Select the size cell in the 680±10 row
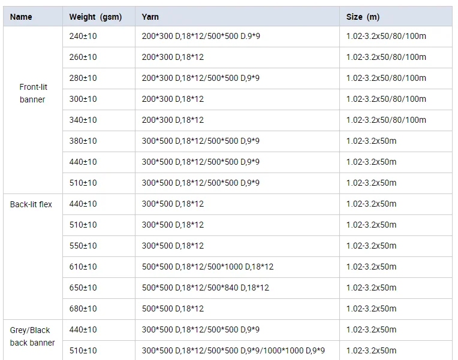458x360 pixels. tap(396, 309)
